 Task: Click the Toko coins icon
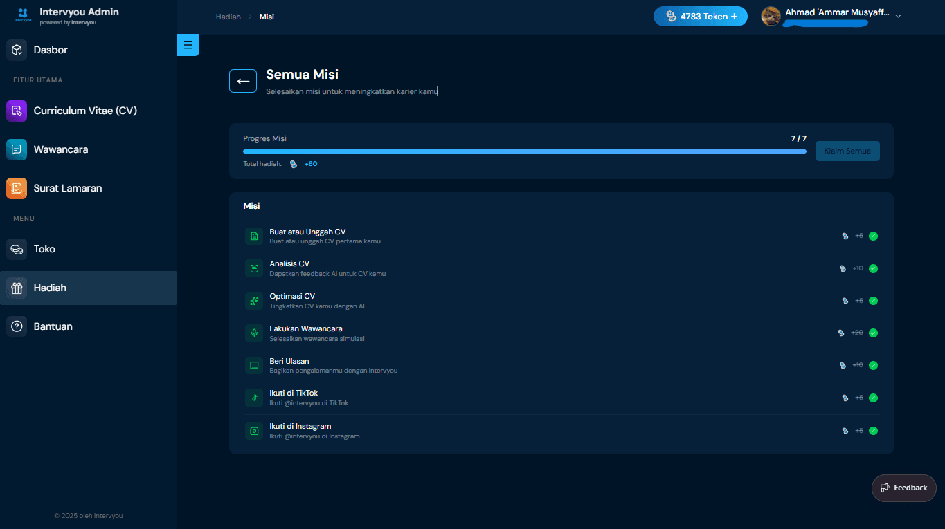(17, 249)
